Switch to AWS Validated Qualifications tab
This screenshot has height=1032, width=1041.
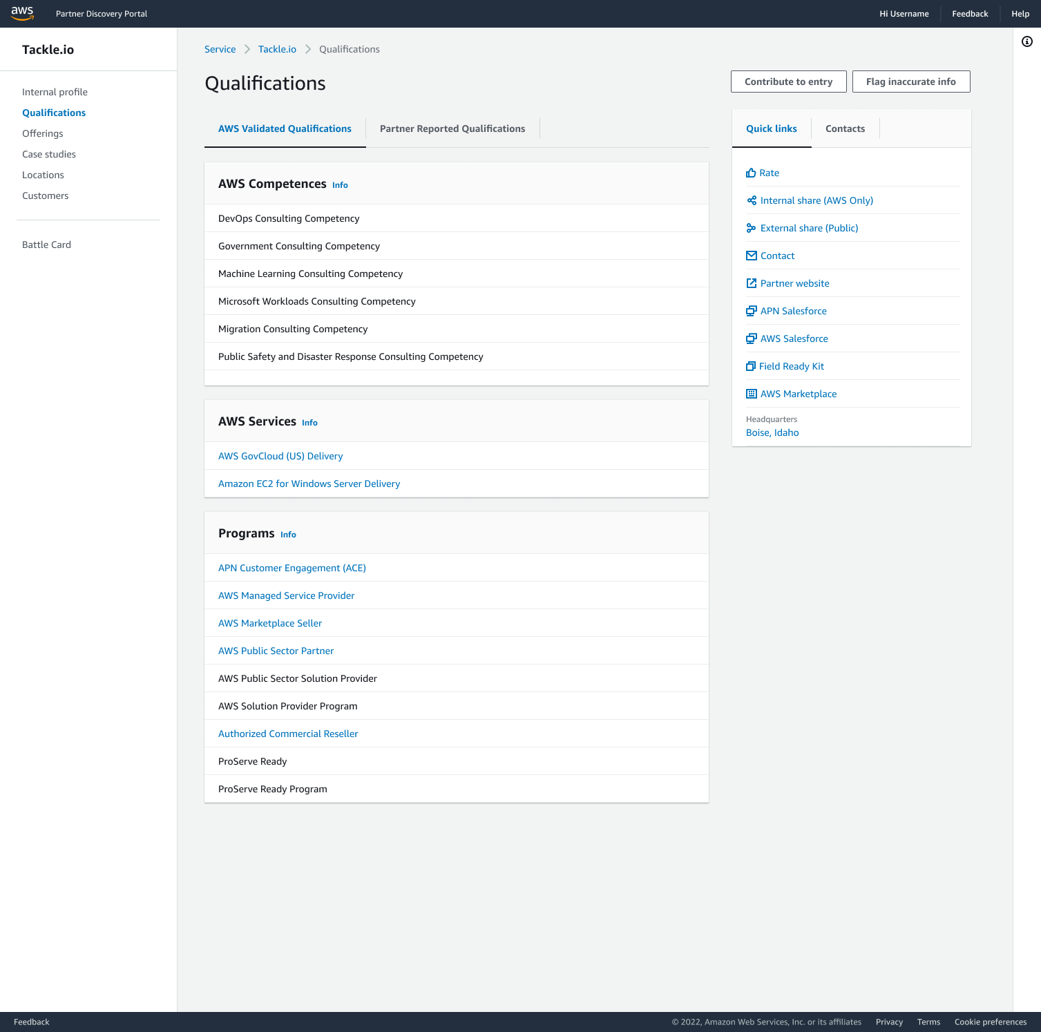coord(285,128)
